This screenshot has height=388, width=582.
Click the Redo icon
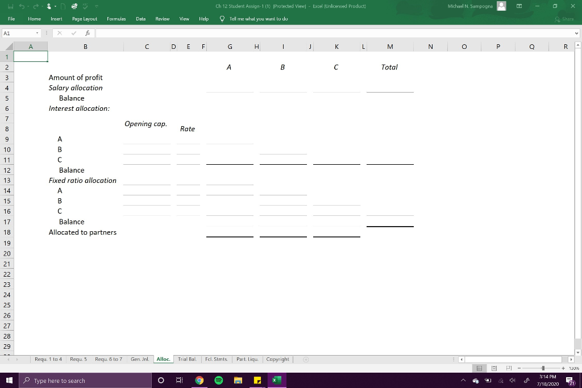36,6
